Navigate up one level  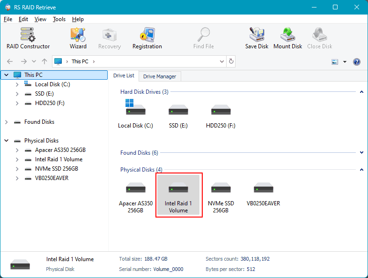click(44, 61)
